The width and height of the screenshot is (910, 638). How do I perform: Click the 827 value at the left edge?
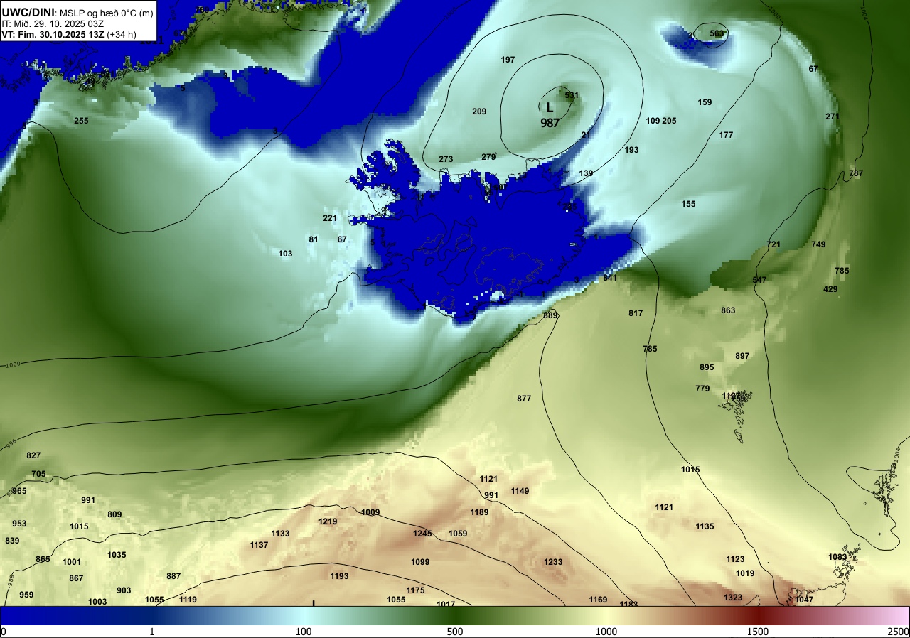(x=33, y=455)
